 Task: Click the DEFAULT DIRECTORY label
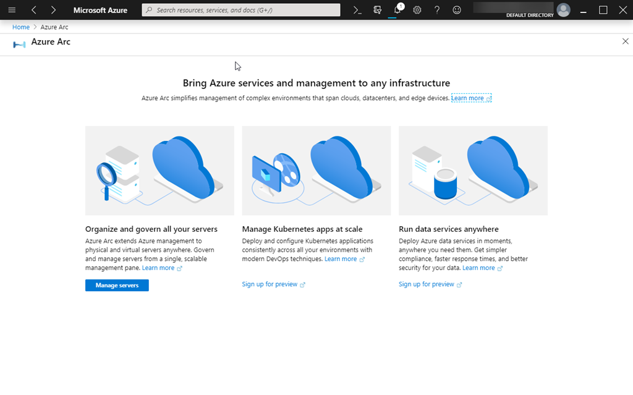[530, 15]
